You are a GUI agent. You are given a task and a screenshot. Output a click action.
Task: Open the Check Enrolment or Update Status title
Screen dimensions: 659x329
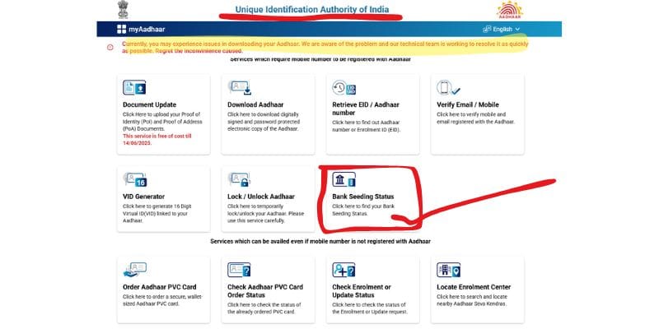tap(362, 291)
